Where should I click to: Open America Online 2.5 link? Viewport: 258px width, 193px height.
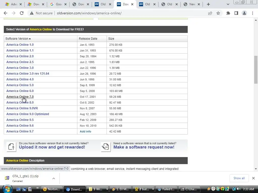(x=20, y=62)
